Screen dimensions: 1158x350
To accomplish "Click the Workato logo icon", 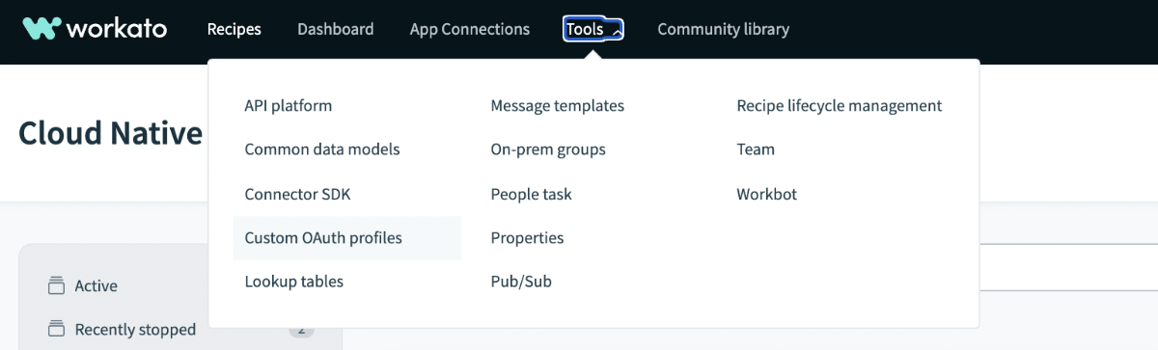I will click(x=42, y=29).
